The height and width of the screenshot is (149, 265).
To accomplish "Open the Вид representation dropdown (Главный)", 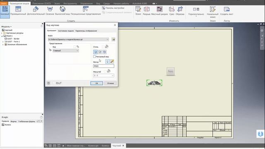I will (65, 50).
